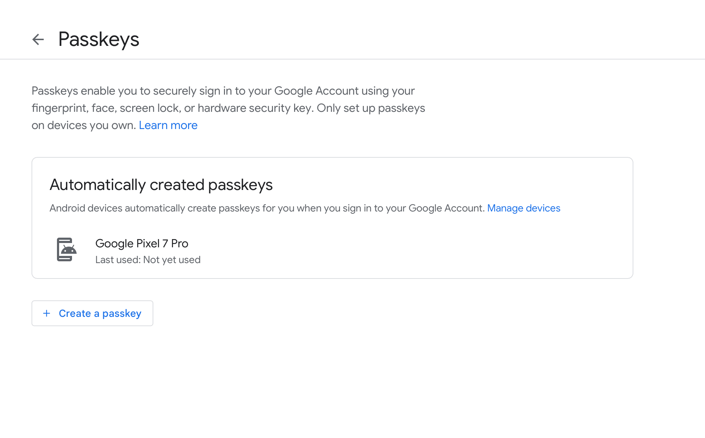Click the passkeys description paragraph

[229, 108]
